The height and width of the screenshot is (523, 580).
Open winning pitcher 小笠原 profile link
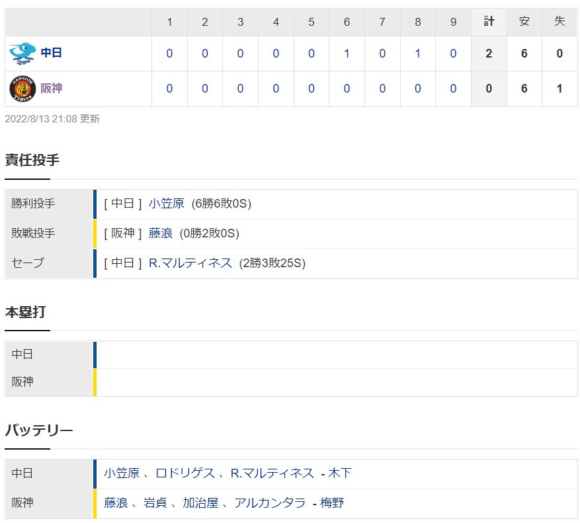pyautogui.click(x=166, y=204)
